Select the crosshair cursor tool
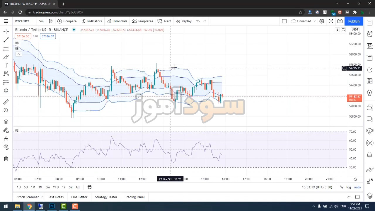This screenshot has width=375, height=211. click(x=6, y=32)
